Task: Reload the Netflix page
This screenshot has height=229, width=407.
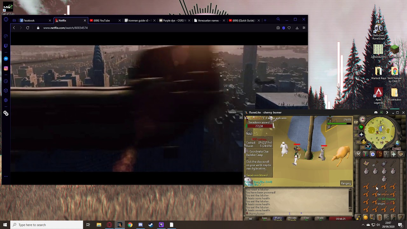Action: point(28,28)
